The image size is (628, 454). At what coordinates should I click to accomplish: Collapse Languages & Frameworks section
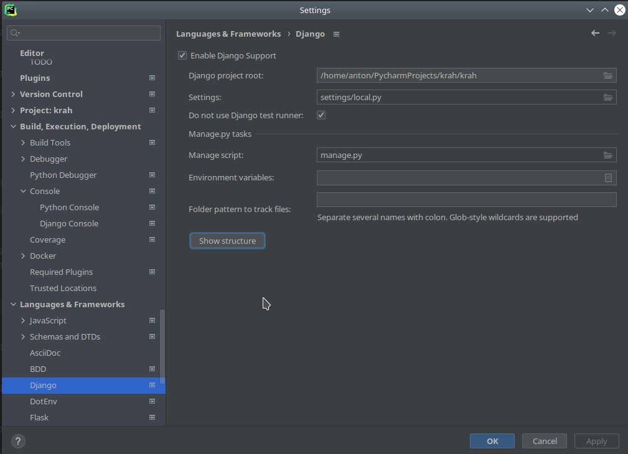click(x=13, y=304)
